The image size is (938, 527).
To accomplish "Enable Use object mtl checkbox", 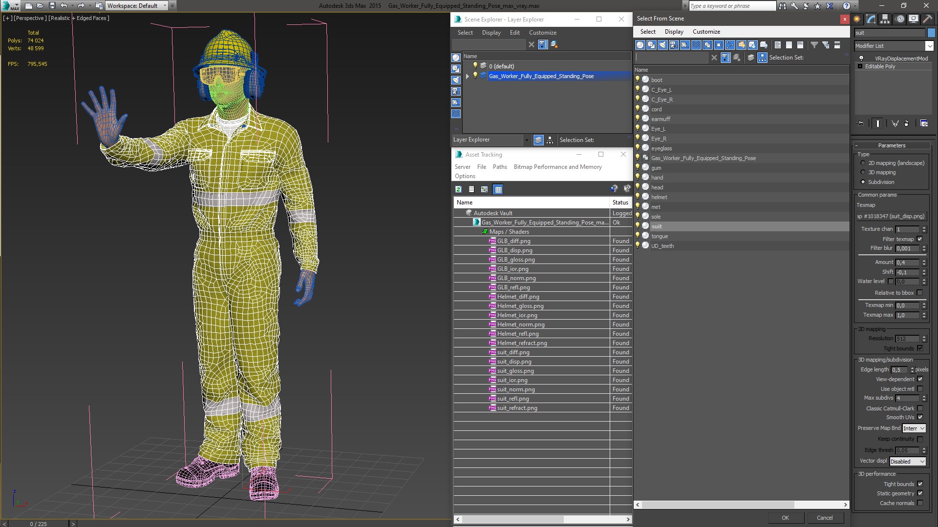I will (x=920, y=389).
